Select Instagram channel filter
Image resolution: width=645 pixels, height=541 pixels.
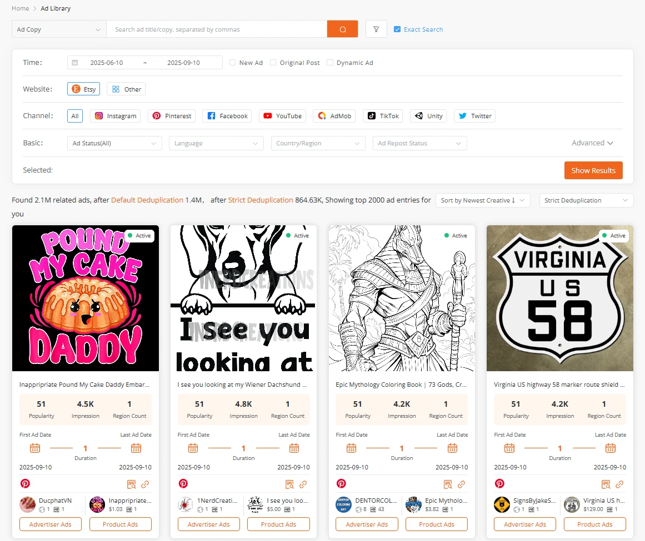coord(115,116)
